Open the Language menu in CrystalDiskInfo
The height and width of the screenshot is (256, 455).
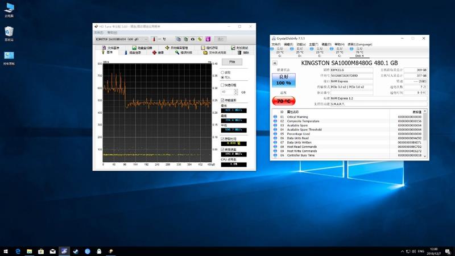click(x=360, y=44)
